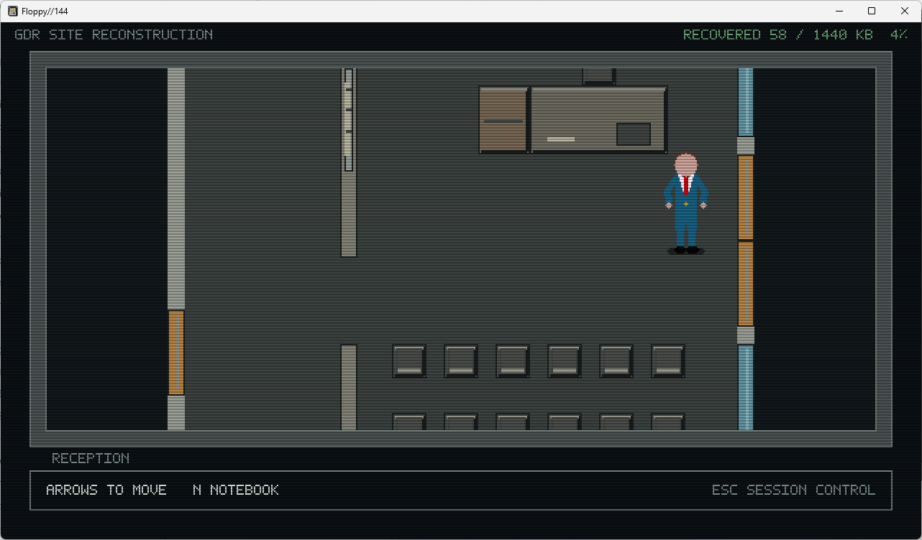Minimize the Floppy//144 window

click(x=839, y=11)
